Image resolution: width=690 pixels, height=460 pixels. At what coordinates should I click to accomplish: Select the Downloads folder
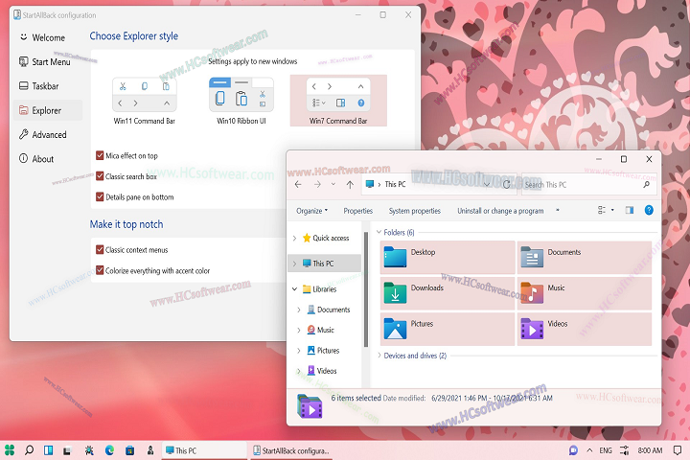pyautogui.click(x=448, y=292)
